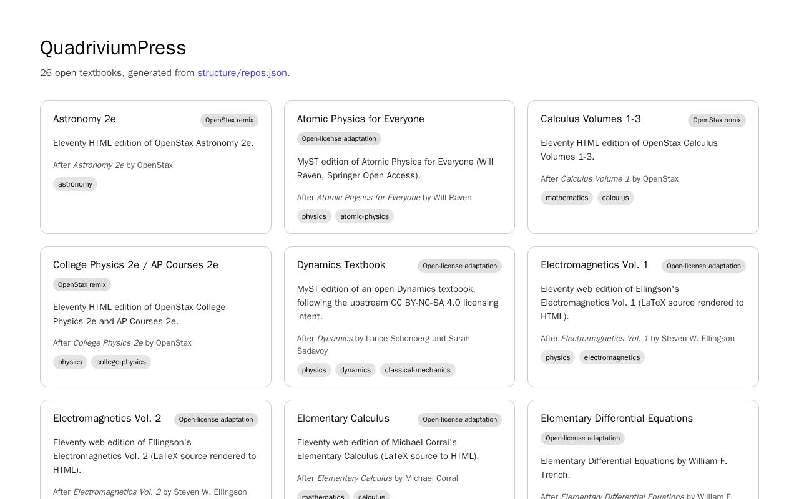Click the Open-license adaptation badge on Electromagnetics Vol. 1

click(x=703, y=266)
